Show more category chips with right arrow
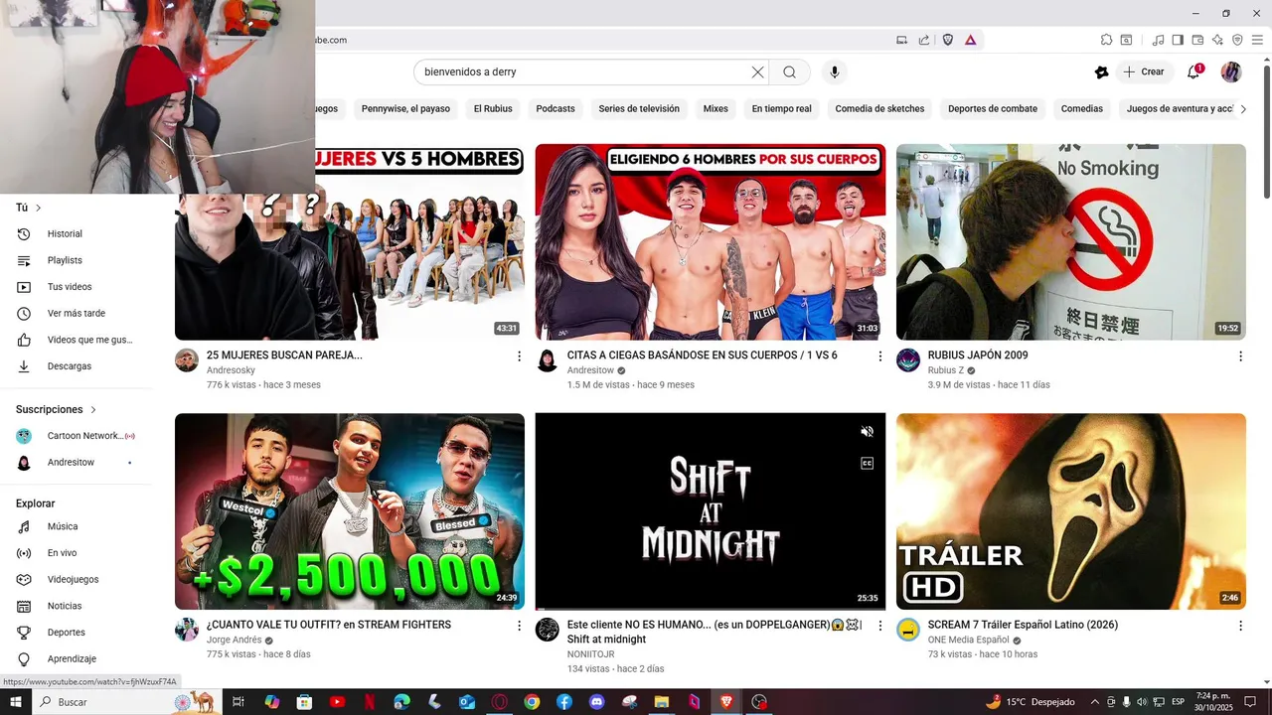 point(1242,109)
